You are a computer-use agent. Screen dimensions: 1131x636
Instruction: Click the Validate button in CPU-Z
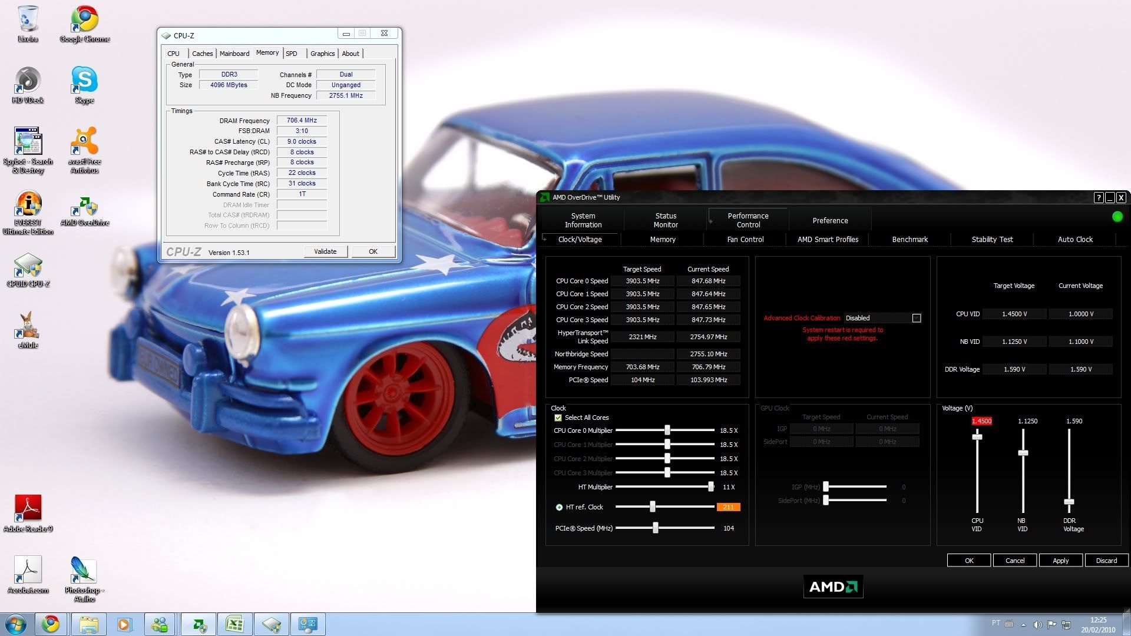(x=325, y=251)
